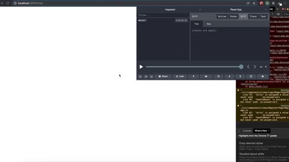Click 'Visualize layout shifts' heading
289x162 pixels.
coord(252,154)
